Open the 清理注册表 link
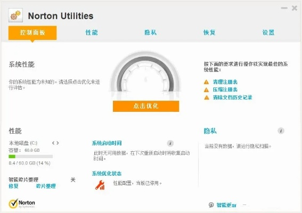The width and height of the screenshot is (302, 213). [x=225, y=82]
